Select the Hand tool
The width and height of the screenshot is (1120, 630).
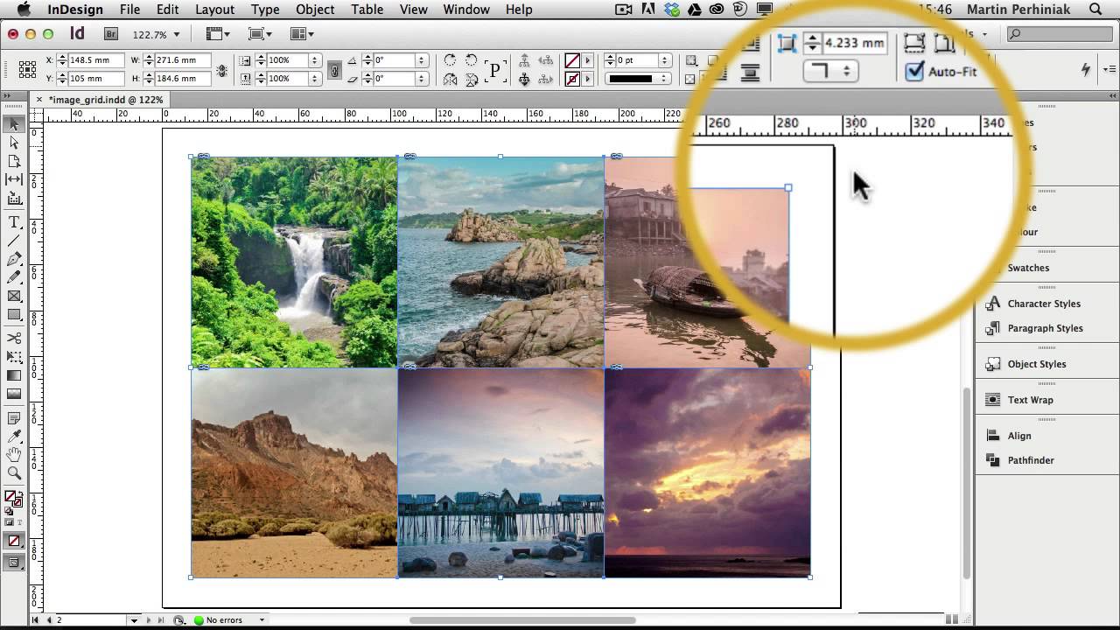click(14, 455)
